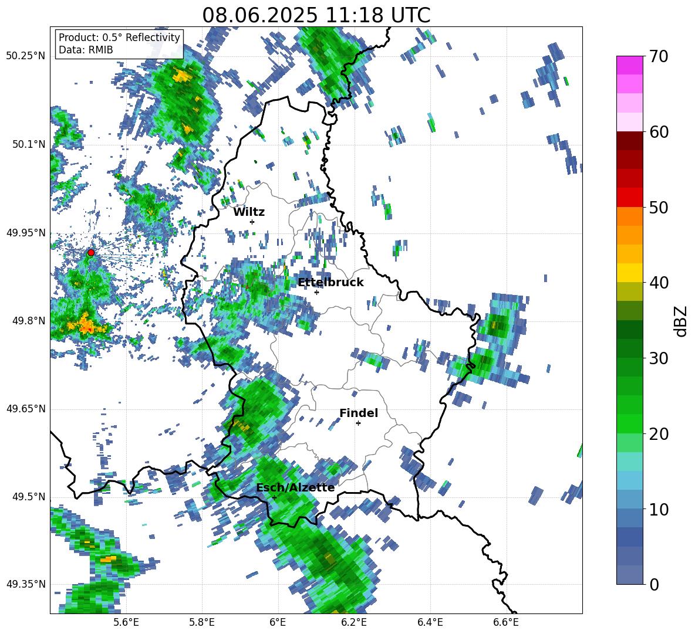Click the Esch/Alzette station cross marker

(274, 497)
